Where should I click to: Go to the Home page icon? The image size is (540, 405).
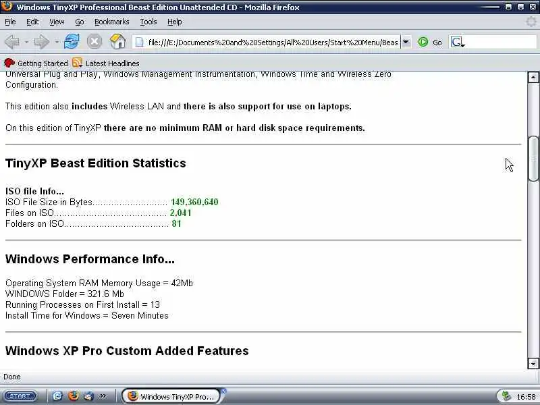(117, 42)
